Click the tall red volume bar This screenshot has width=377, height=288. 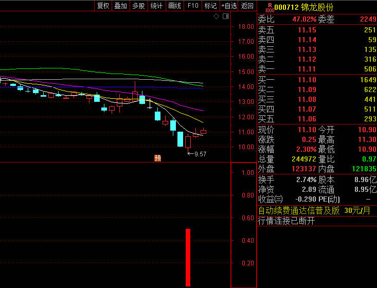pyautogui.click(x=188, y=258)
